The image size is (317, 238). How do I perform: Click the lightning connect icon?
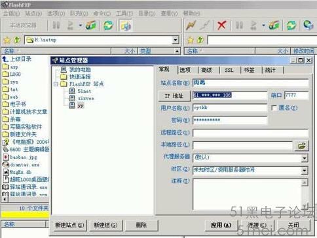point(191,25)
